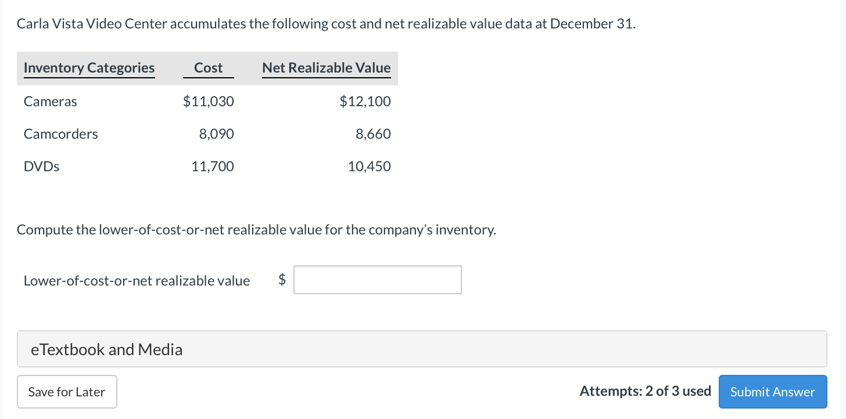The height and width of the screenshot is (419, 846).
Task: Click the Lower-of-cost-or-net realizable value field label
Action: point(137,281)
